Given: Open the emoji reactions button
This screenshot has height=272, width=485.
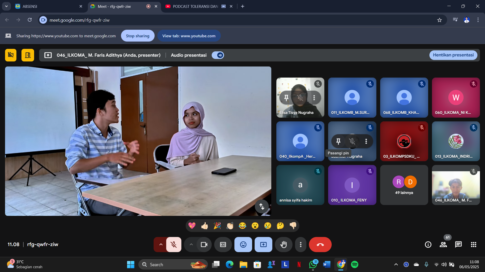Looking at the screenshot, I should pos(243,245).
